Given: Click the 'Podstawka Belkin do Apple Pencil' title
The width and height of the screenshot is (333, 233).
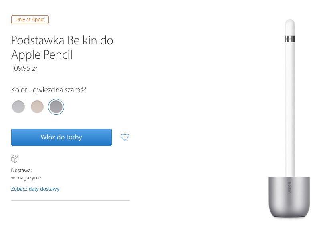Looking at the screenshot, I should (x=62, y=47).
